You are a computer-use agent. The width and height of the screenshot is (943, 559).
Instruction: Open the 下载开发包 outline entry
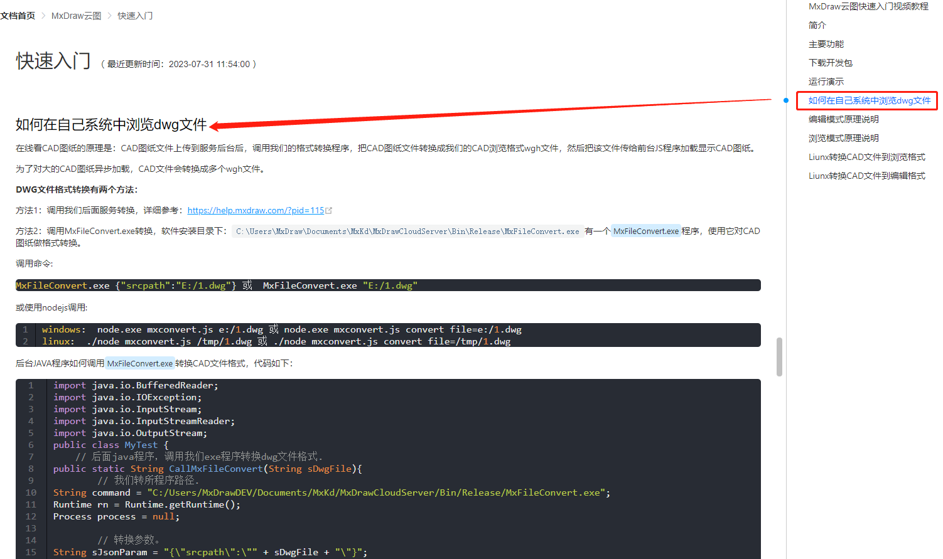click(x=831, y=63)
